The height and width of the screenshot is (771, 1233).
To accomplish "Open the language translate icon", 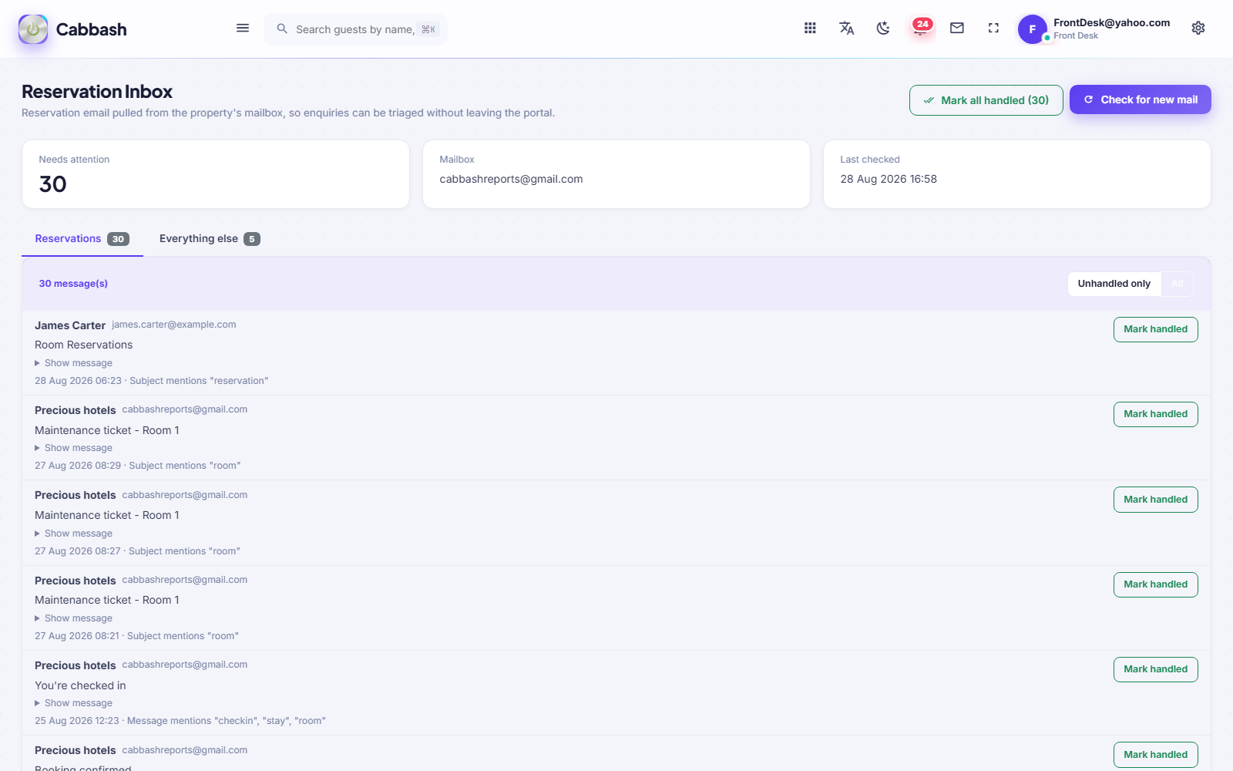I will [x=846, y=29].
